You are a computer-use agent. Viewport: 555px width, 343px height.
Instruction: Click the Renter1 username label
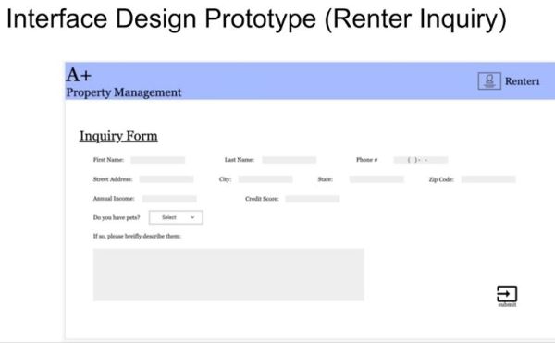point(522,81)
